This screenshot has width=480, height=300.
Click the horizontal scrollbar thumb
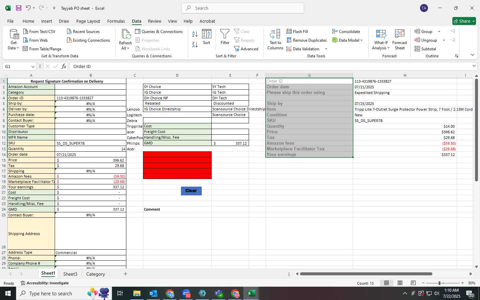366,274
